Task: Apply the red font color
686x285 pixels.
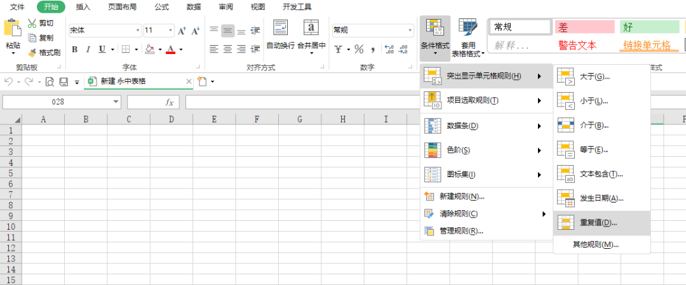Action: pos(171,50)
